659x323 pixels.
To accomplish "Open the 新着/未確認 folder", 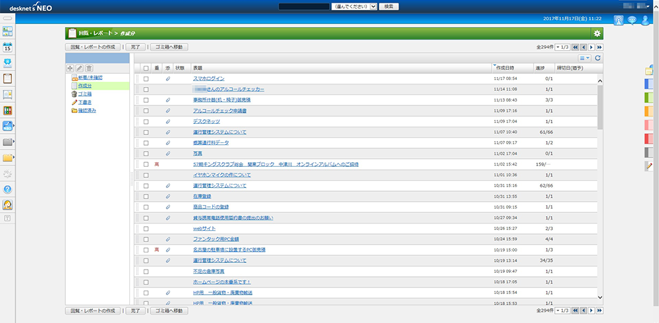I will 90,78.
